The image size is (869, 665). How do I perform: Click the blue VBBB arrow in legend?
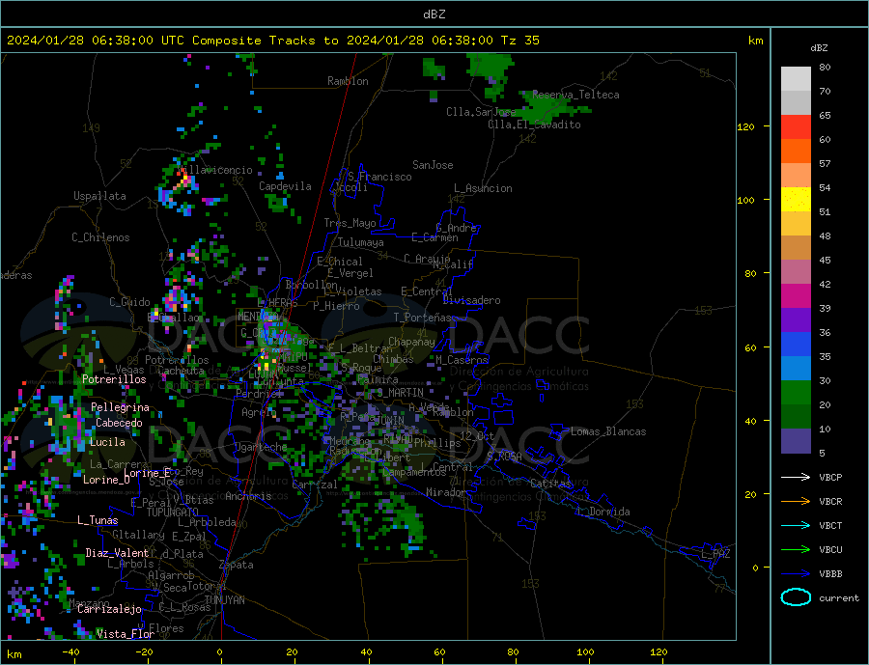coord(796,573)
